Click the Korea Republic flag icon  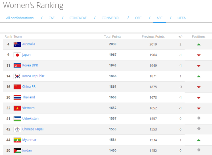pos(17,76)
